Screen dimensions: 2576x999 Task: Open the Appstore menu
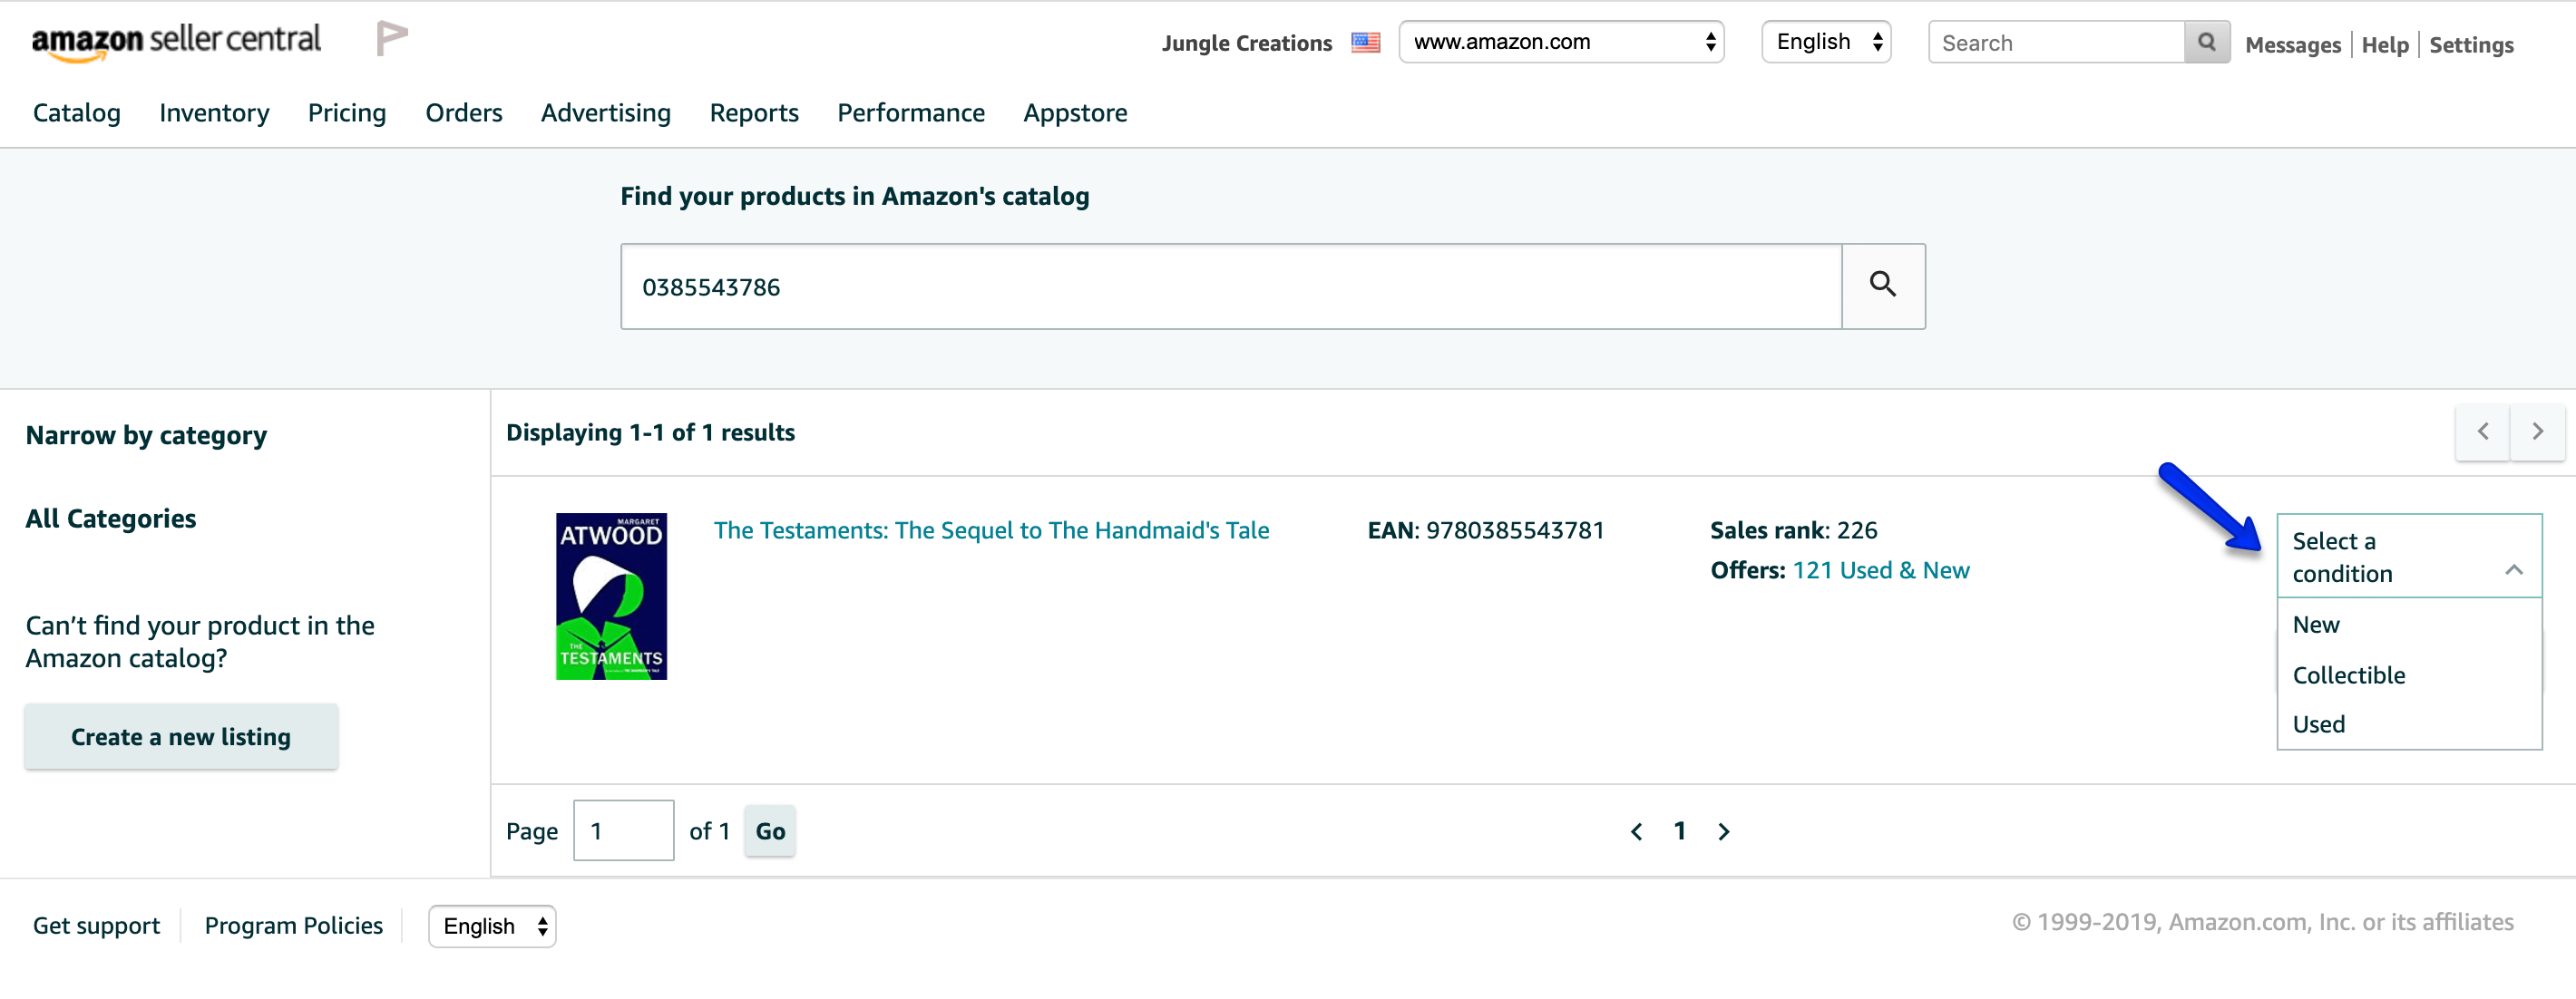1075,113
